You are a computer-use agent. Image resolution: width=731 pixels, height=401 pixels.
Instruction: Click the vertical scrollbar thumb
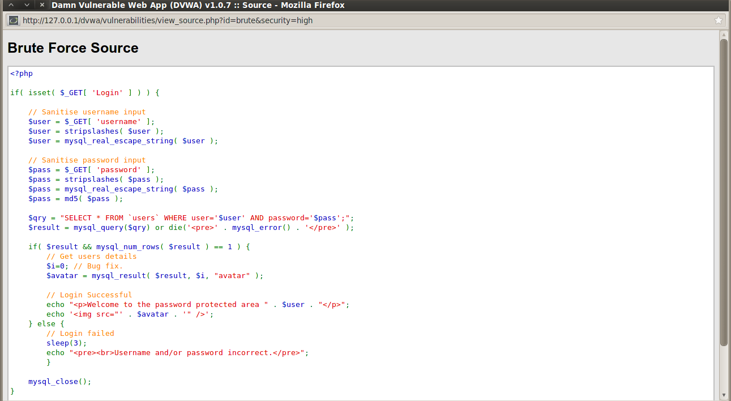point(724,193)
